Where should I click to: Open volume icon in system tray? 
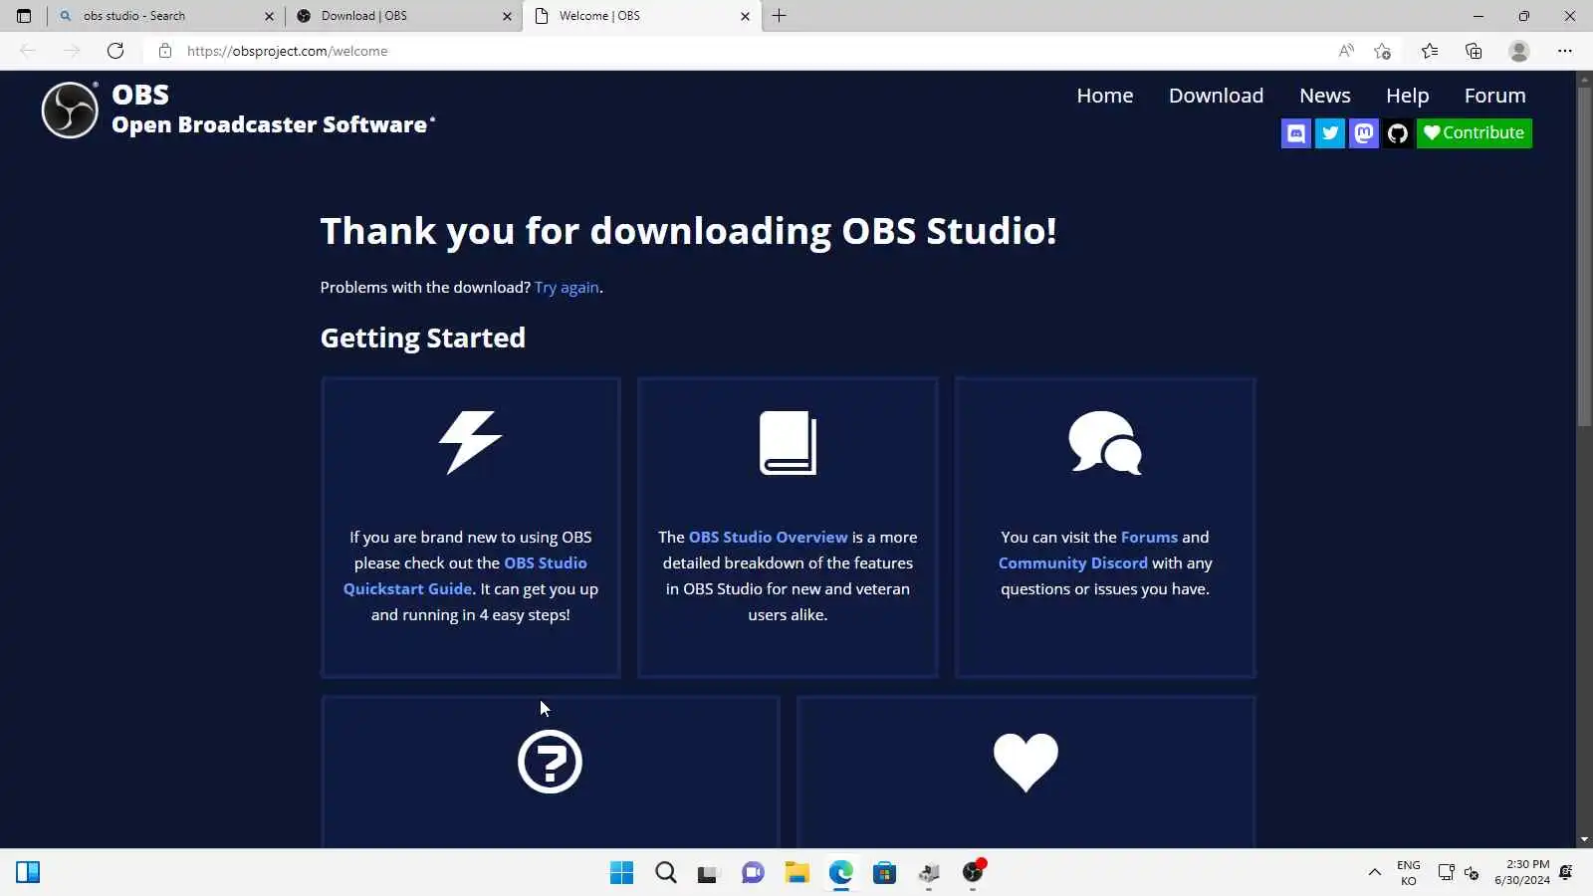click(1472, 873)
